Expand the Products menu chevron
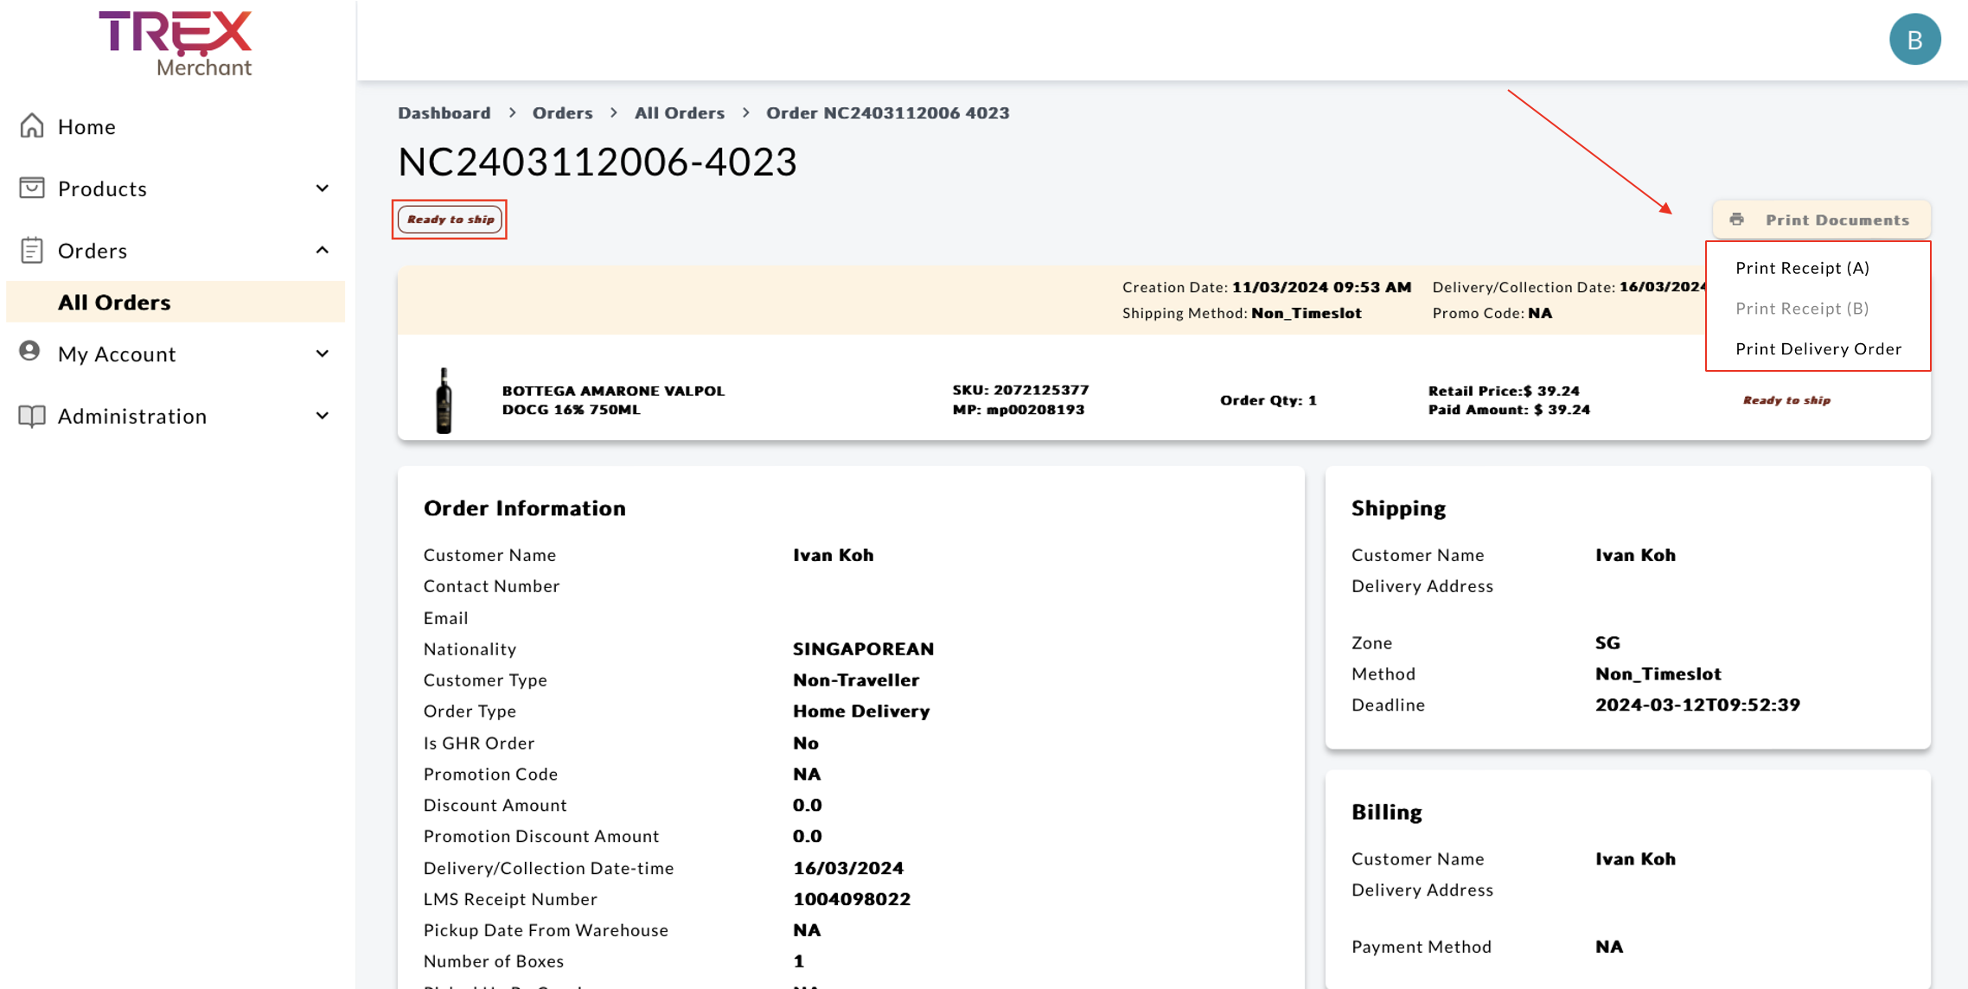The image size is (1968, 989). tap(323, 188)
